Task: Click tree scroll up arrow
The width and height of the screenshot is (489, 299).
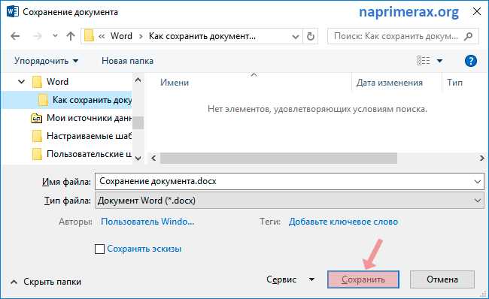Action: 138,80
